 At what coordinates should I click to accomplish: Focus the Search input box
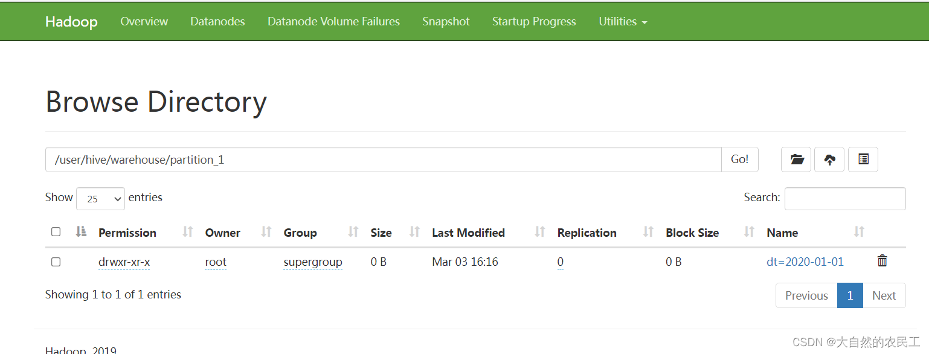click(845, 199)
